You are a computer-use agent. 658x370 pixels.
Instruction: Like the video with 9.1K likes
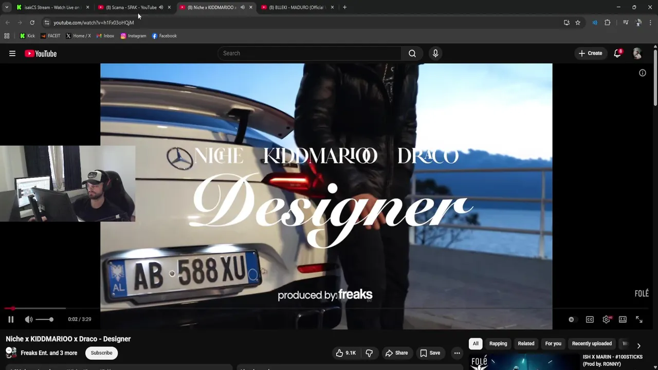[346, 353]
